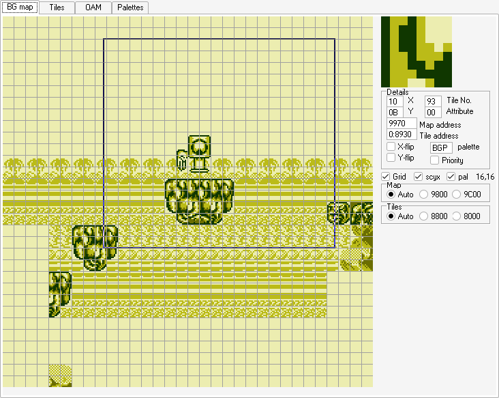Click the Map address field

point(402,124)
